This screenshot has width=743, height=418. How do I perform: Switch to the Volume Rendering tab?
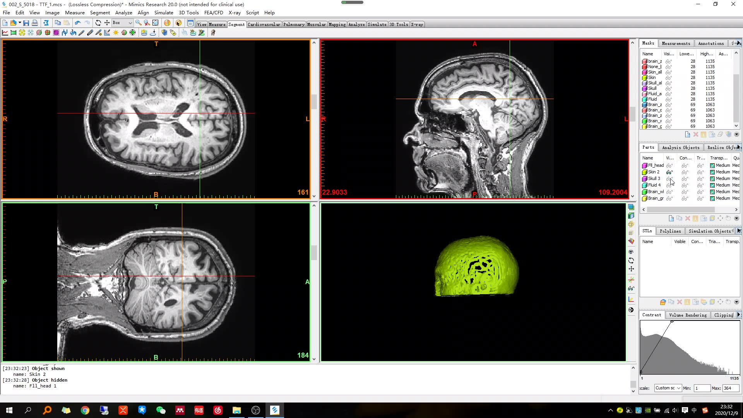pyautogui.click(x=688, y=315)
